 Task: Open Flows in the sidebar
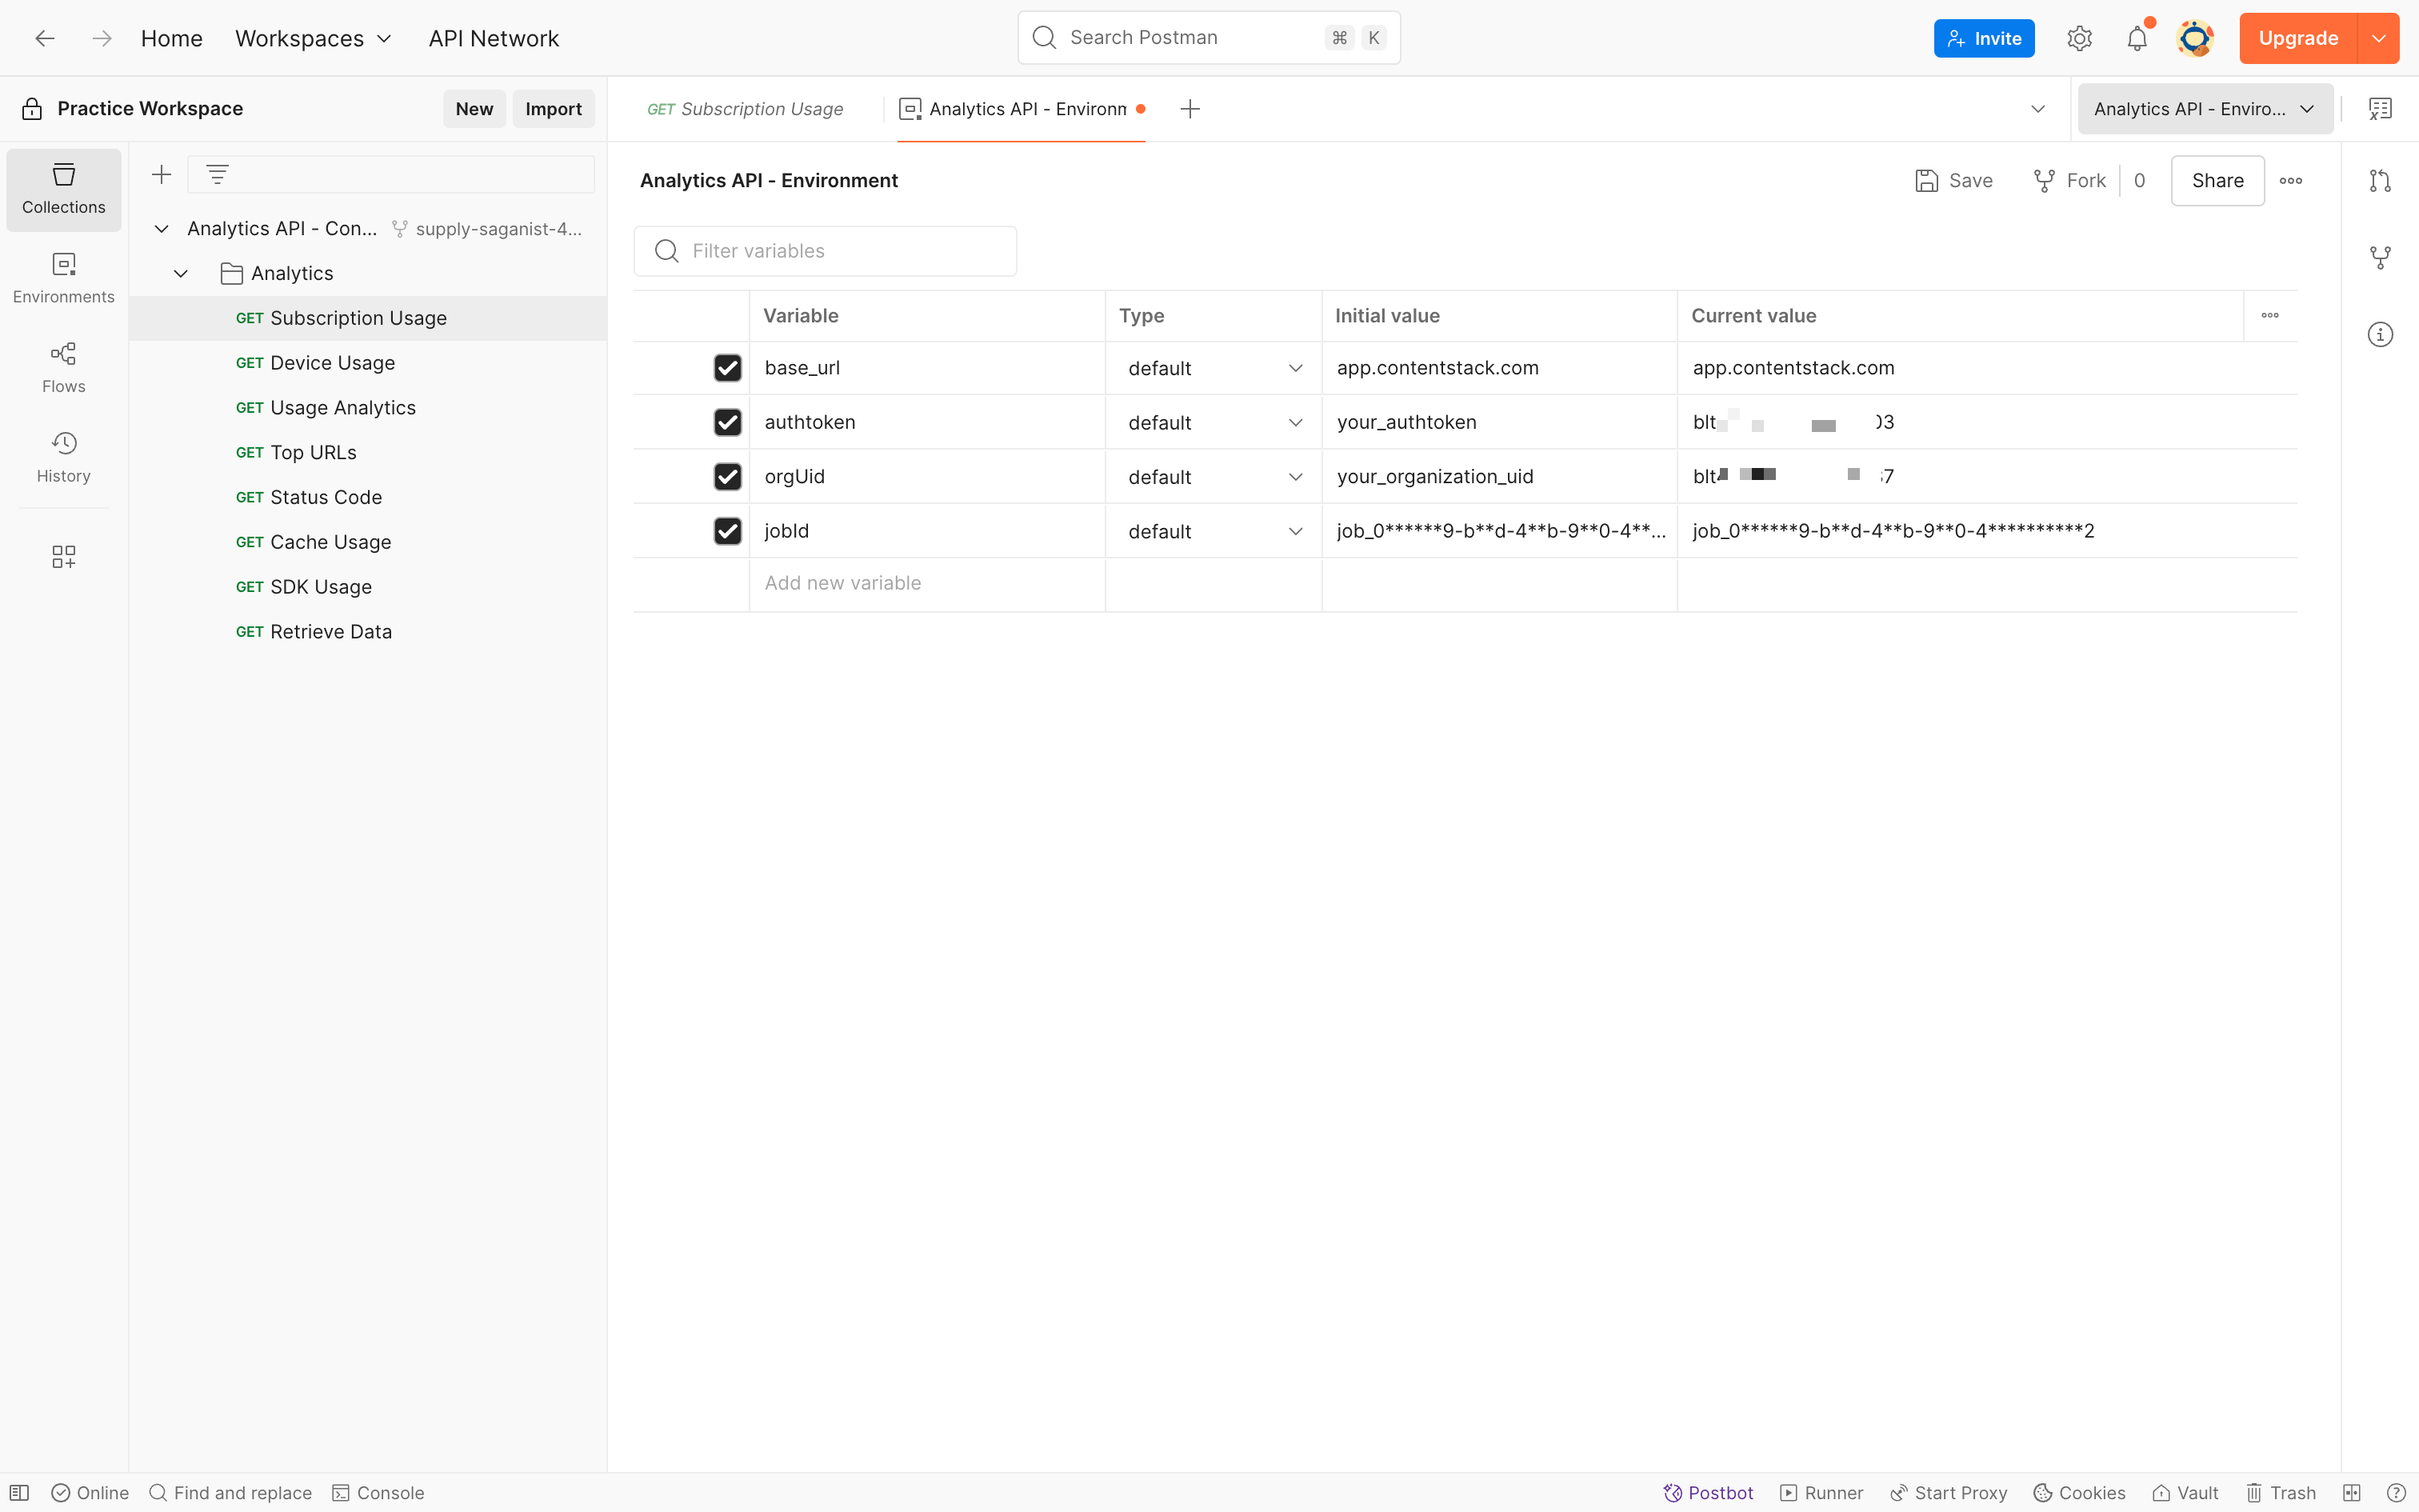pyautogui.click(x=64, y=369)
